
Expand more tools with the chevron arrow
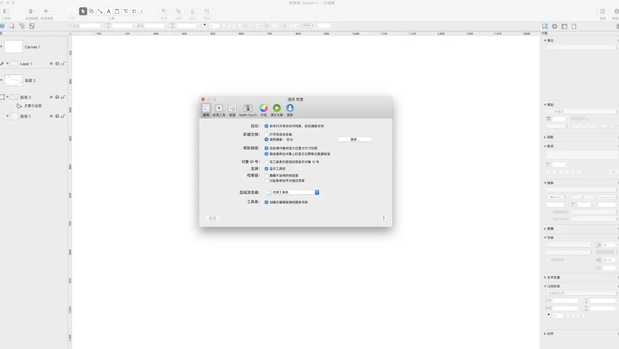(142, 11)
